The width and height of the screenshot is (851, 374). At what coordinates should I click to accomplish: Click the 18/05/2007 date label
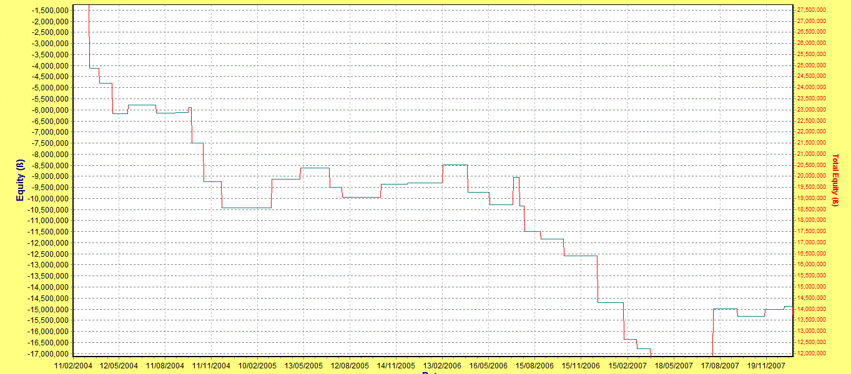(674, 365)
